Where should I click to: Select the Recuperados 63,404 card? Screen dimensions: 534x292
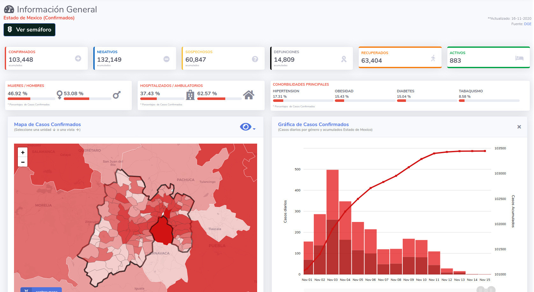400,57
